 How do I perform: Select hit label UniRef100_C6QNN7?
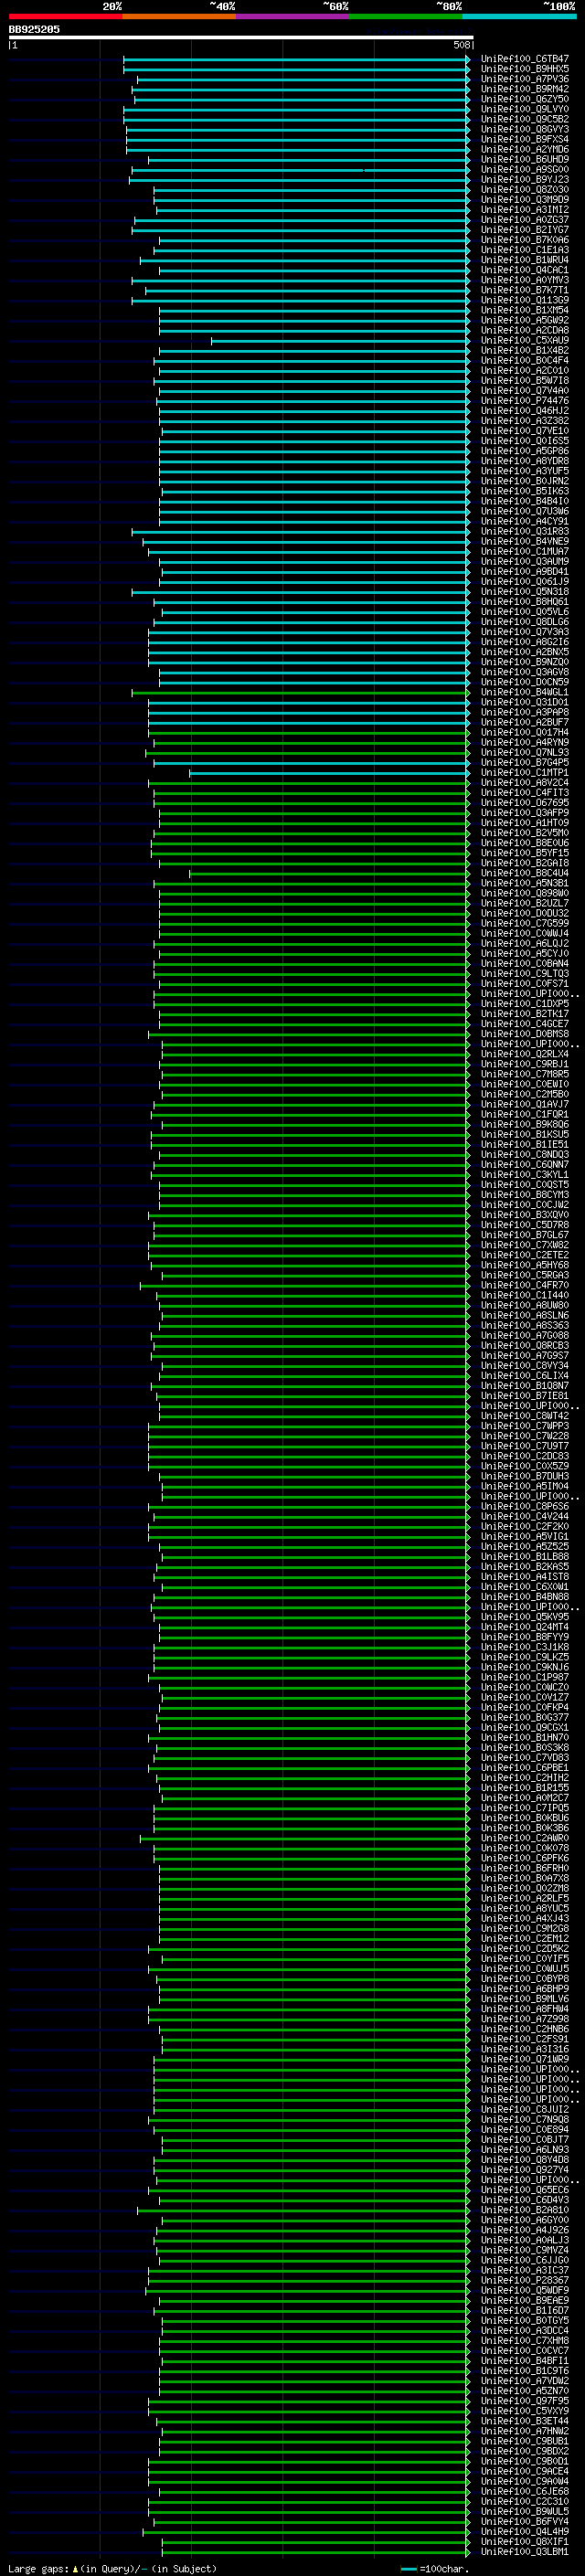pos(524,1164)
